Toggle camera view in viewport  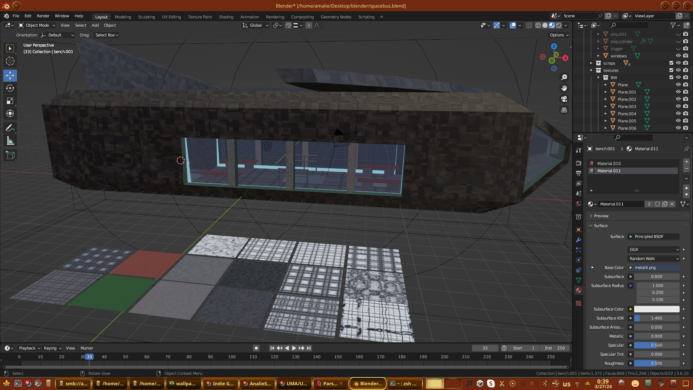pyautogui.click(x=564, y=99)
